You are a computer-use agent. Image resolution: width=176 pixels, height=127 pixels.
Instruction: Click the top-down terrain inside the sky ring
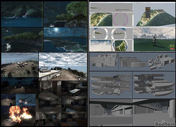pyautogui.click(x=120, y=45)
